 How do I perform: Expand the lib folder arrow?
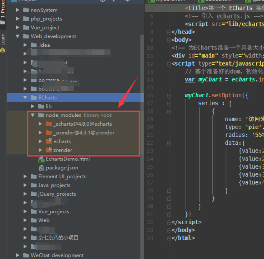[x=33, y=106]
